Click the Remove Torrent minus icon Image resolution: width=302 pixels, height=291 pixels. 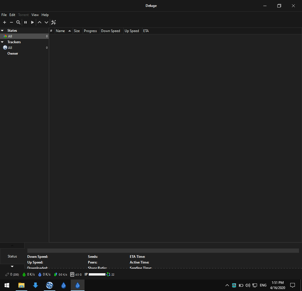click(11, 22)
